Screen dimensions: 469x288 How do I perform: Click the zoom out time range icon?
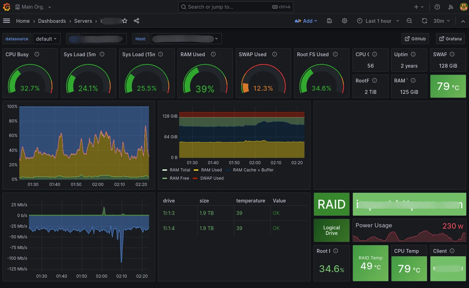(409, 21)
